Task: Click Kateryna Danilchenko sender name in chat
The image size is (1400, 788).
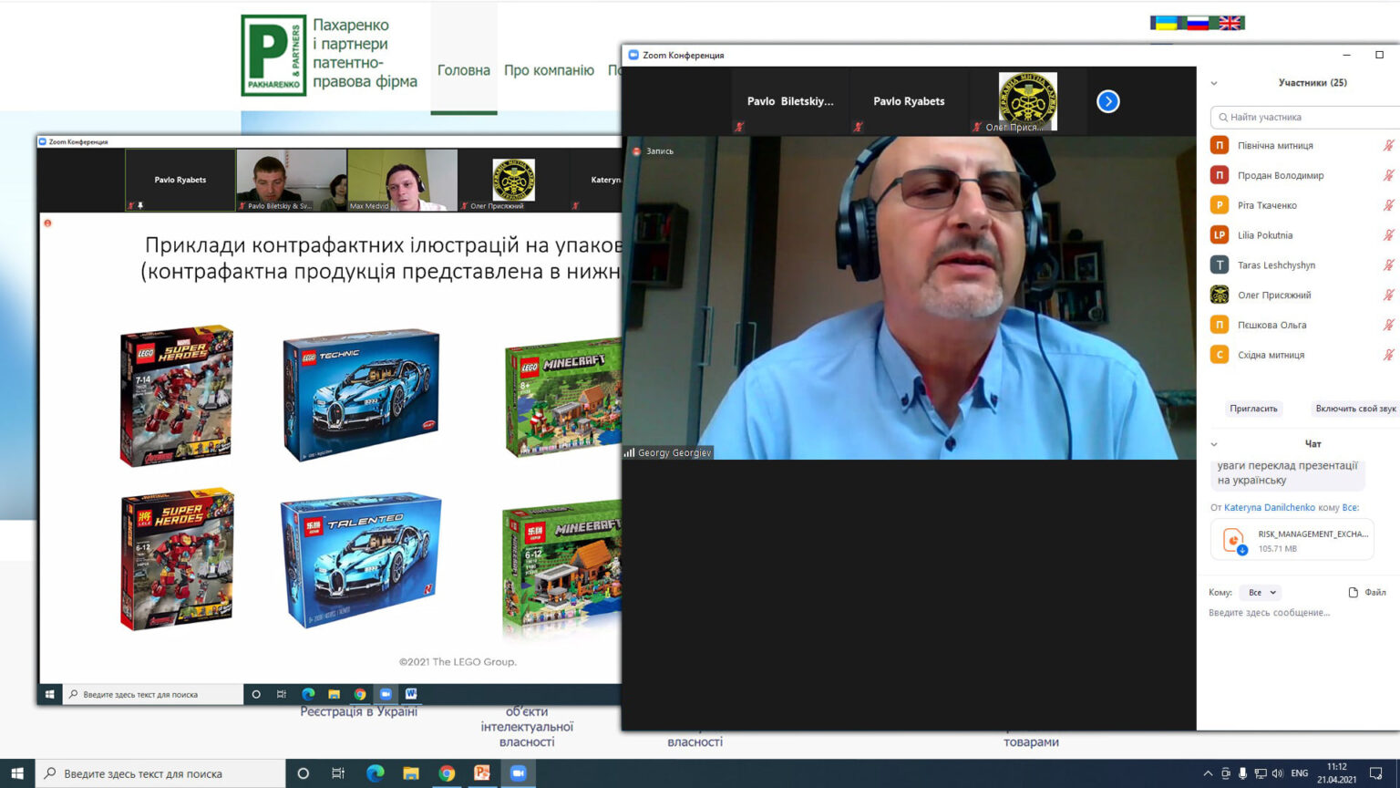Action: point(1270,507)
